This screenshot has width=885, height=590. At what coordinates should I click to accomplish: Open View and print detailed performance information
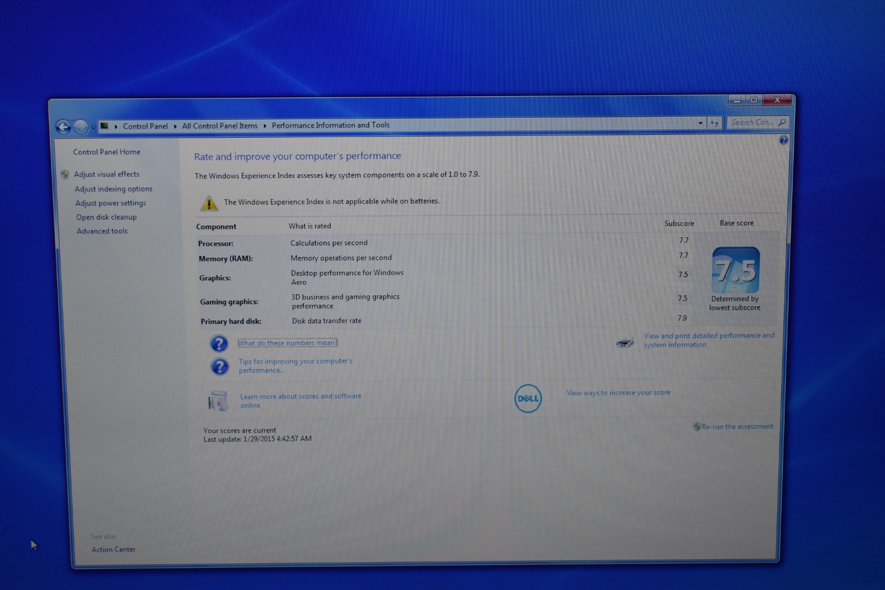click(x=709, y=340)
